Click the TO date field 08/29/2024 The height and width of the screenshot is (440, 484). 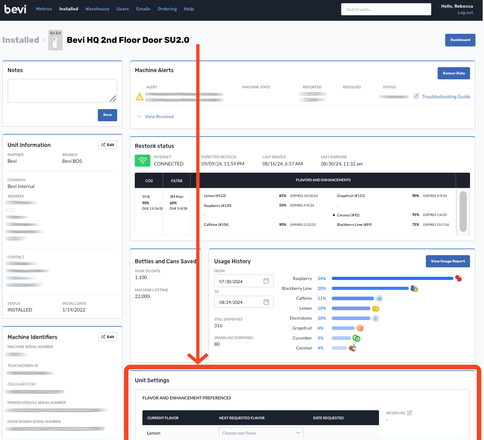pos(244,302)
